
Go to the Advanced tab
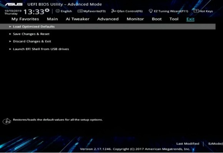click(x=108, y=19)
